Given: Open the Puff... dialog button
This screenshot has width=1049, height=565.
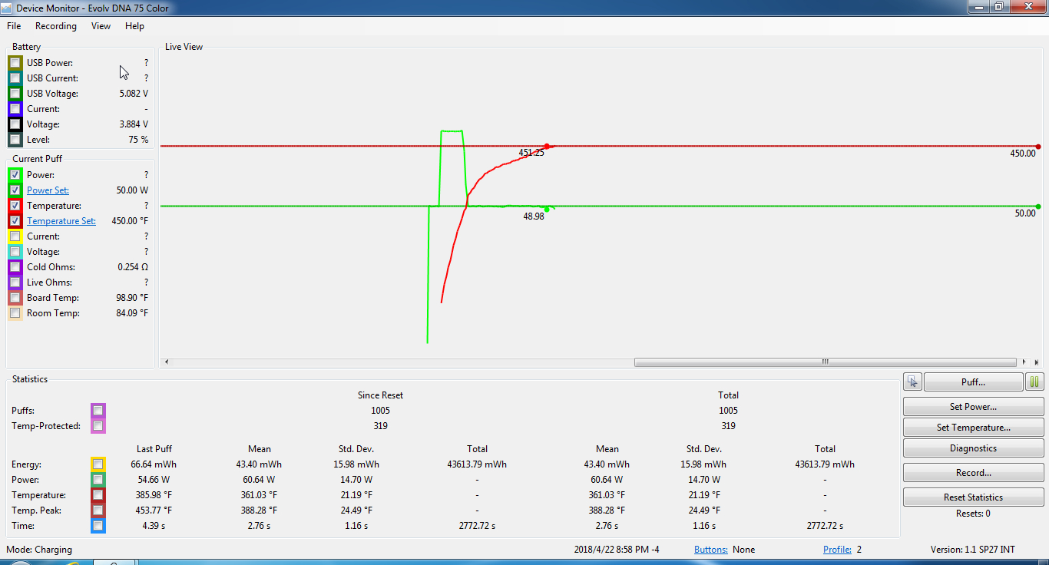Looking at the screenshot, I should coord(973,382).
